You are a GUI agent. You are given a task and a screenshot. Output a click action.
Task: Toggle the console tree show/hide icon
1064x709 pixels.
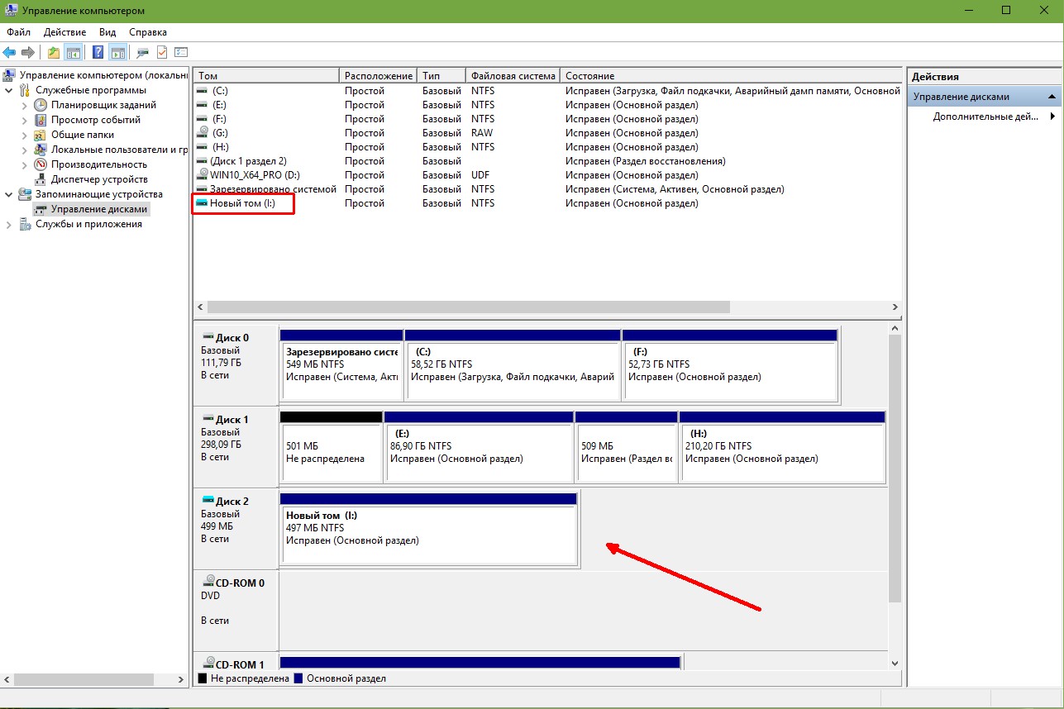[x=74, y=53]
